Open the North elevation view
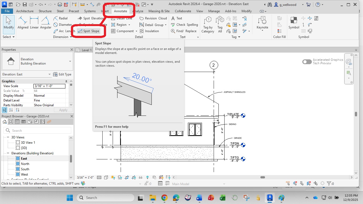363x204 pixels. click(x=25, y=164)
